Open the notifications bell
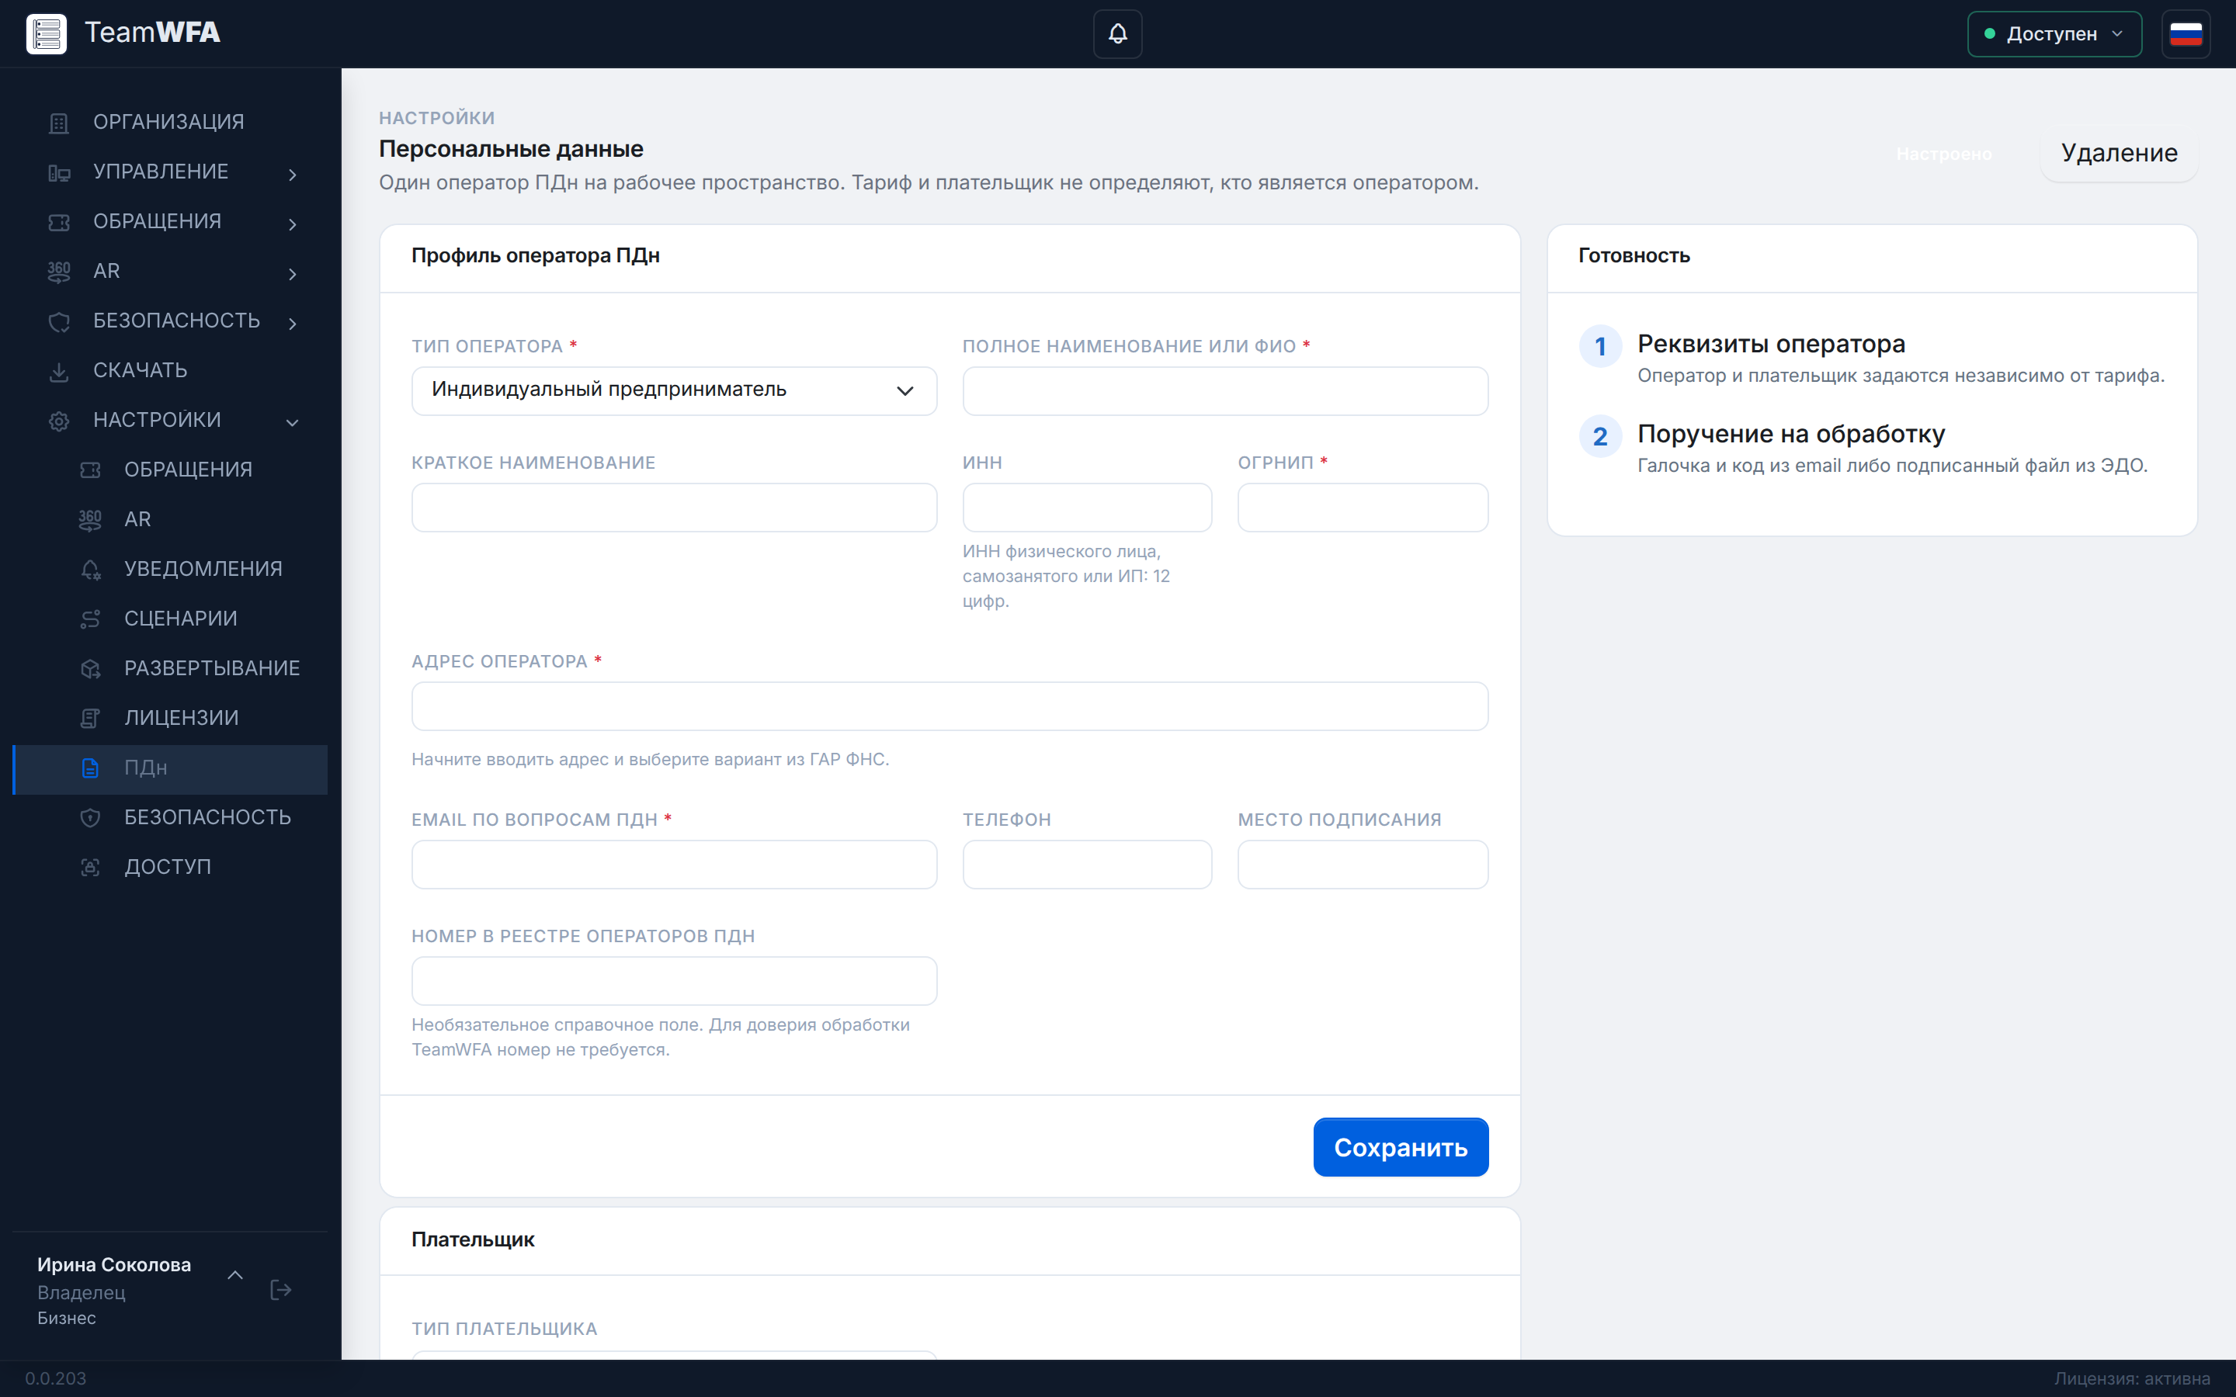Image resolution: width=2236 pixels, height=1397 pixels. click(1117, 33)
